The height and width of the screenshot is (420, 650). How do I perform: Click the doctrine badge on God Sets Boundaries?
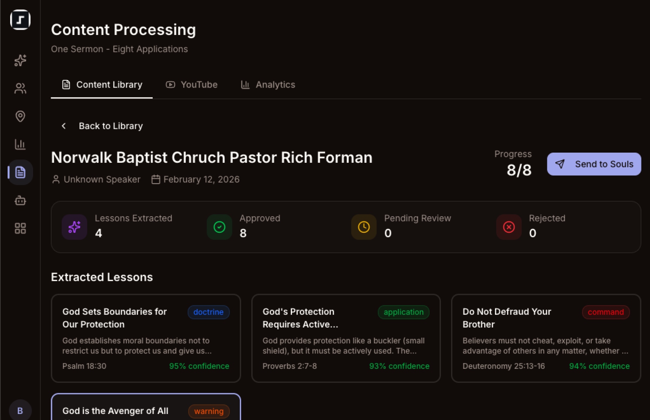[x=208, y=312]
